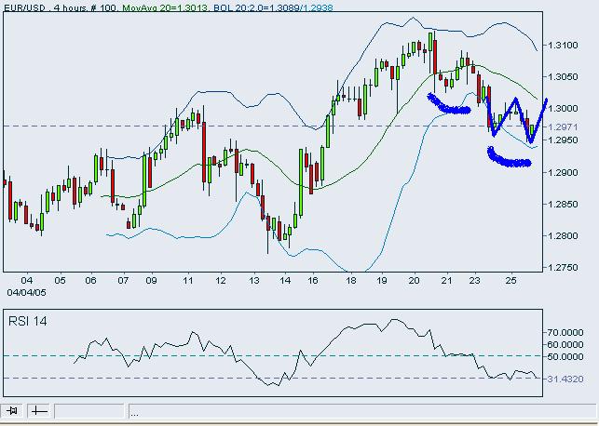Click the 1.3050 price axis label
The image size is (599, 426).
point(563,77)
